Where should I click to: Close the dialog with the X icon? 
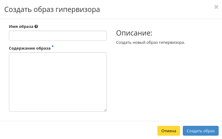(216, 7)
